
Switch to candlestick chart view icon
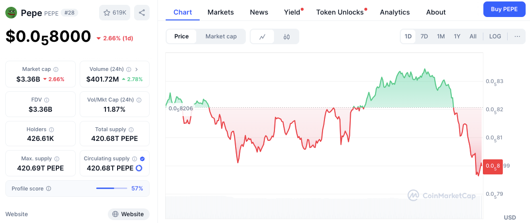[x=287, y=36]
